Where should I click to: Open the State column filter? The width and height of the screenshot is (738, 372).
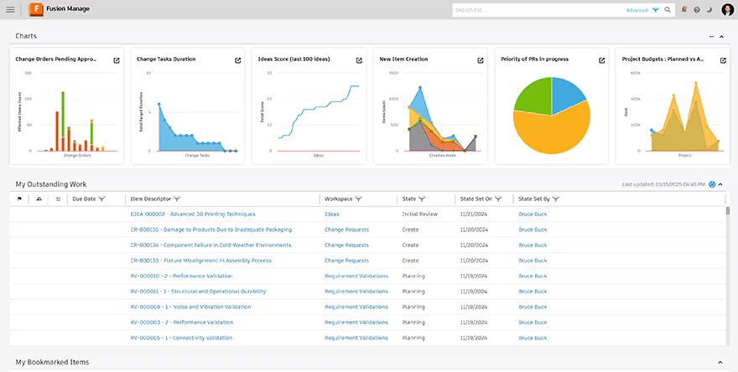tap(422, 199)
